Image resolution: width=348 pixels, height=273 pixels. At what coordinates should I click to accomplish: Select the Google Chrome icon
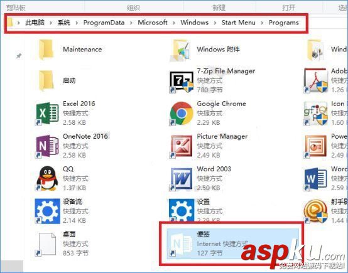182,114
